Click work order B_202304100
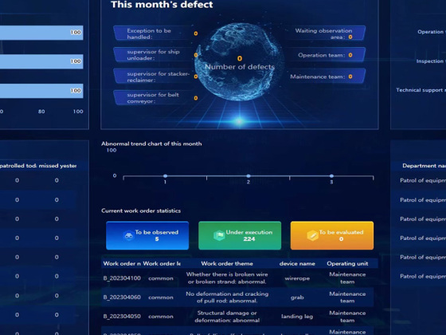The width and height of the screenshot is (446, 335). pyautogui.click(x=122, y=278)
